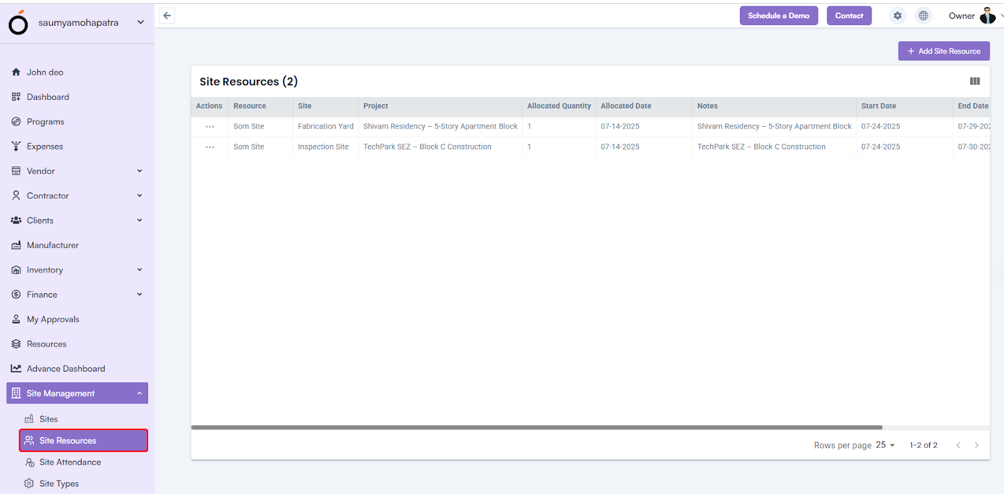Click the Vendor icon in sidebar

(x=16, y=171)
